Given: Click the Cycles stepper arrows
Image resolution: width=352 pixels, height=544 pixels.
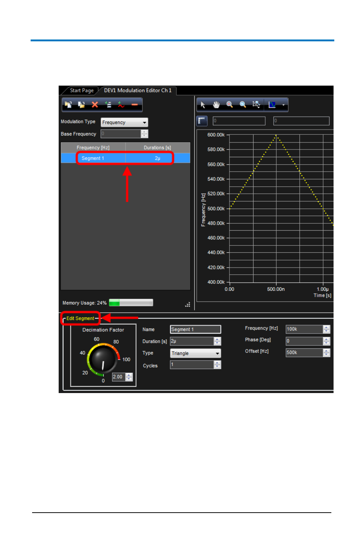Looking at the screenshot, I should (217, 365).
